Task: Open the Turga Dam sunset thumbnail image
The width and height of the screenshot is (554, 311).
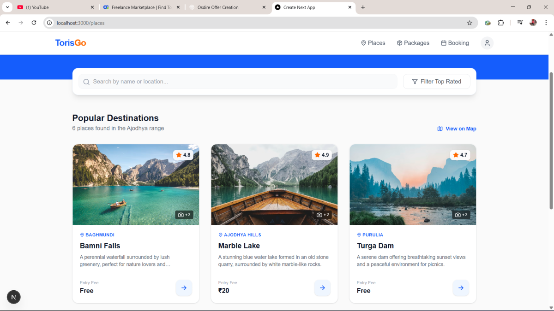Action: click(413, 184)
